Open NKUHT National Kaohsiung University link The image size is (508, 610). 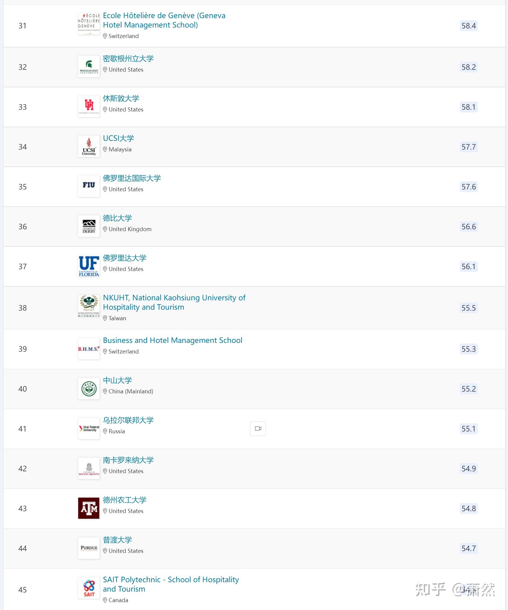(x=174, y=302)
